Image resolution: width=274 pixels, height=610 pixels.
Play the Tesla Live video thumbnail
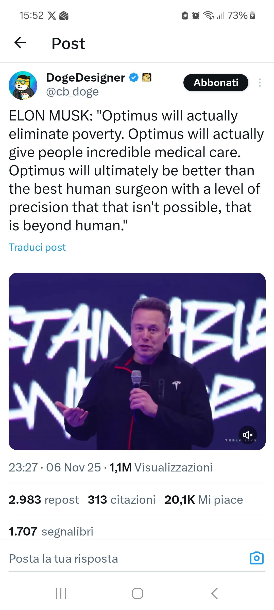pyautogui.click(x=137, y=361)
